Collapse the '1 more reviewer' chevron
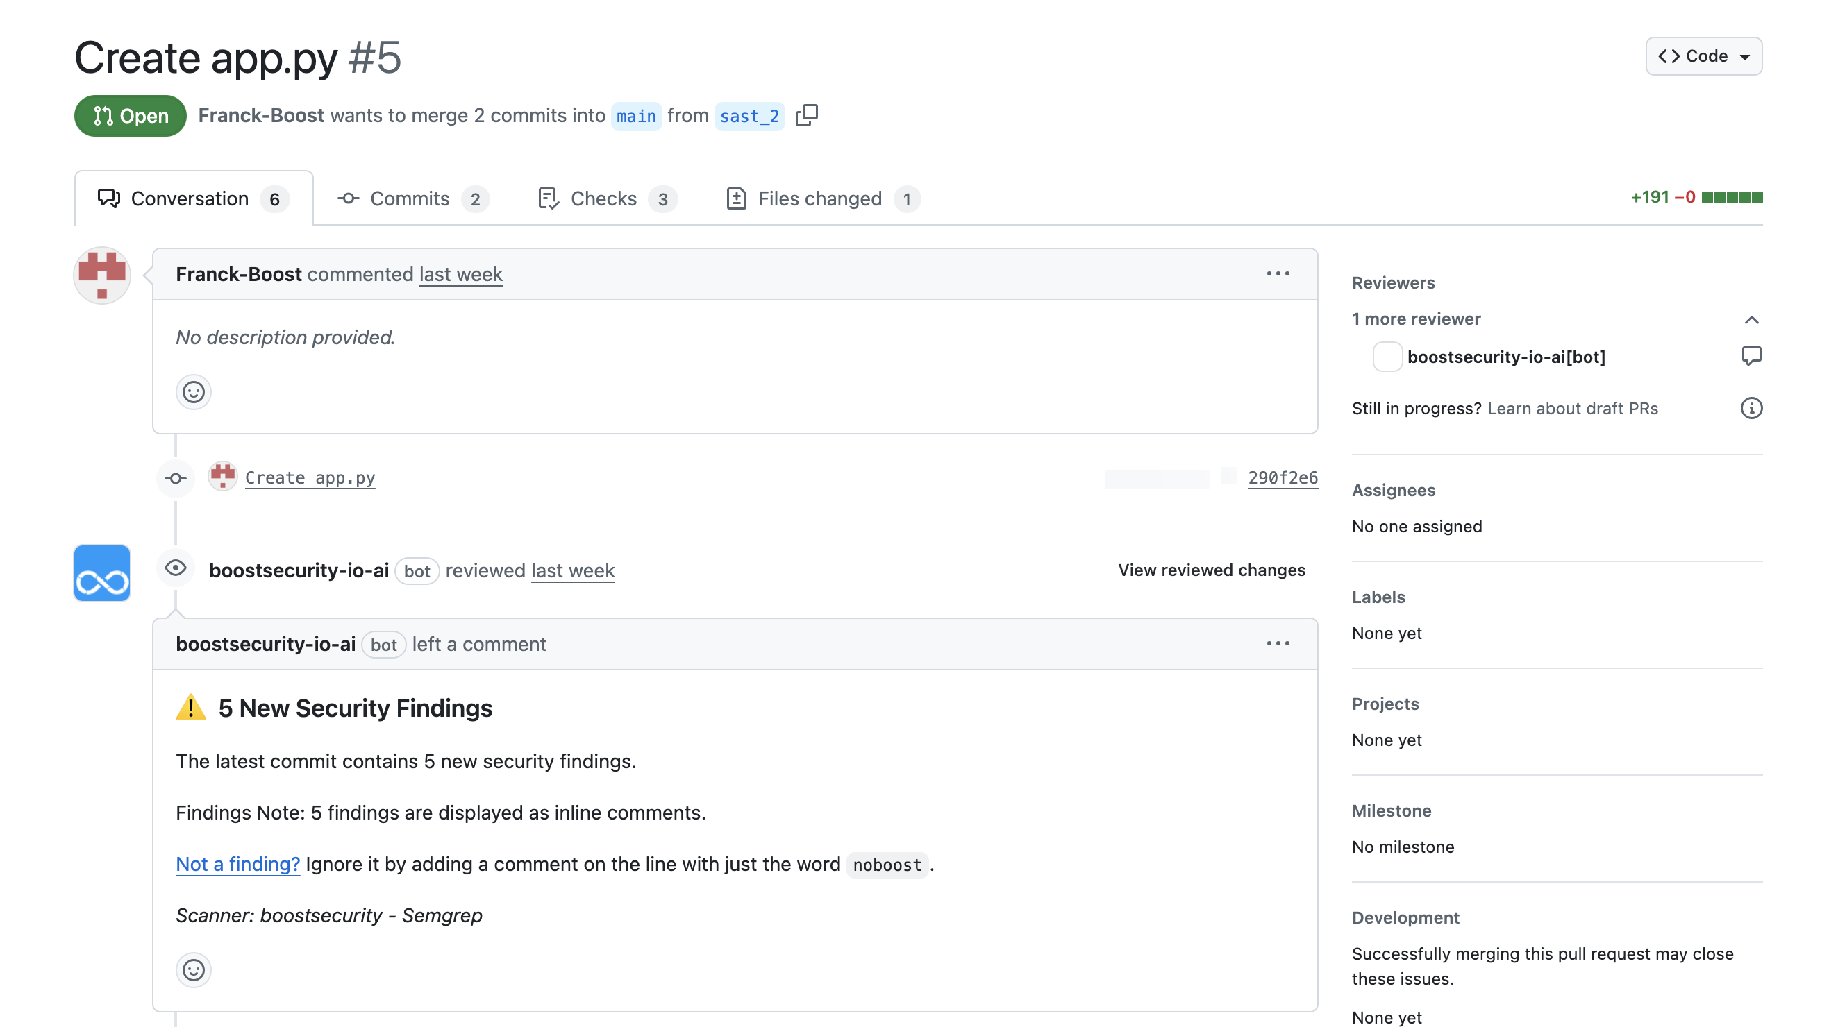Viewport: 1838px width, 1027px height. [1751, 319]
